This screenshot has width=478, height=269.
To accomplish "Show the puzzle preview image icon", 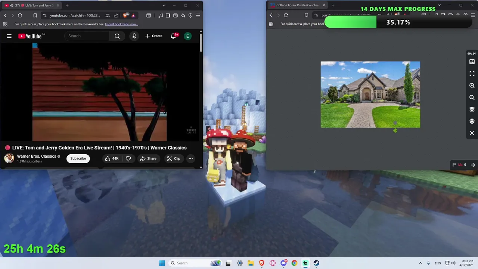I will point(472,62).
